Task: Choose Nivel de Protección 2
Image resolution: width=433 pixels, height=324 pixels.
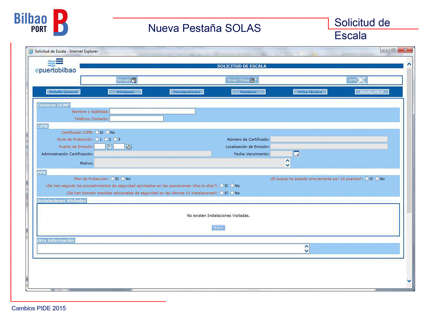Action: 106,139
